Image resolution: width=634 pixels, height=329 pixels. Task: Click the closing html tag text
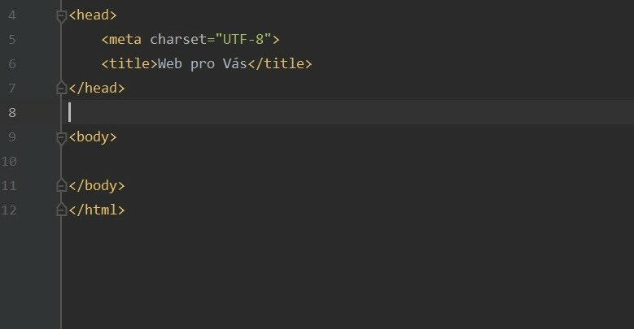point(97,210)
